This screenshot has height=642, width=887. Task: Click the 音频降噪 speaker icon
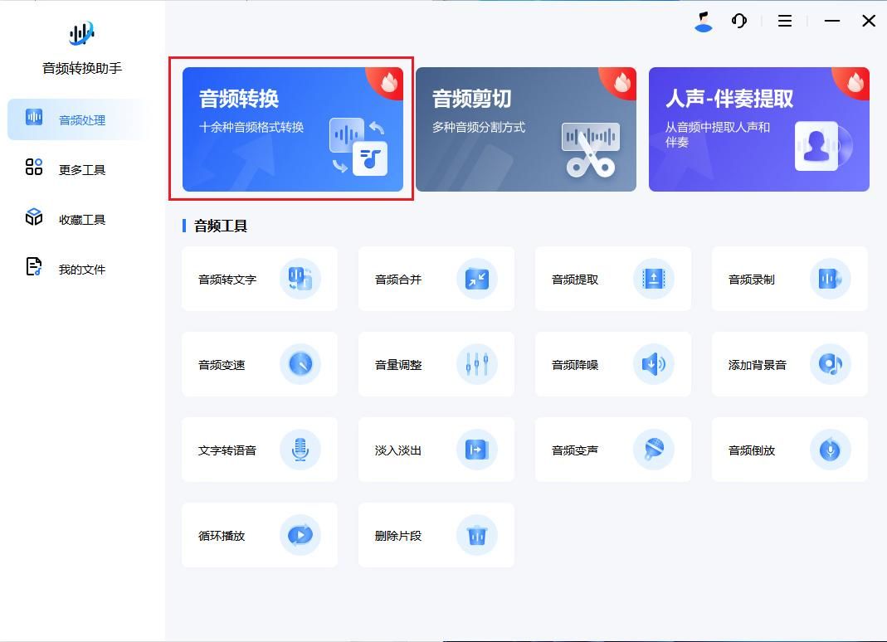653,363
